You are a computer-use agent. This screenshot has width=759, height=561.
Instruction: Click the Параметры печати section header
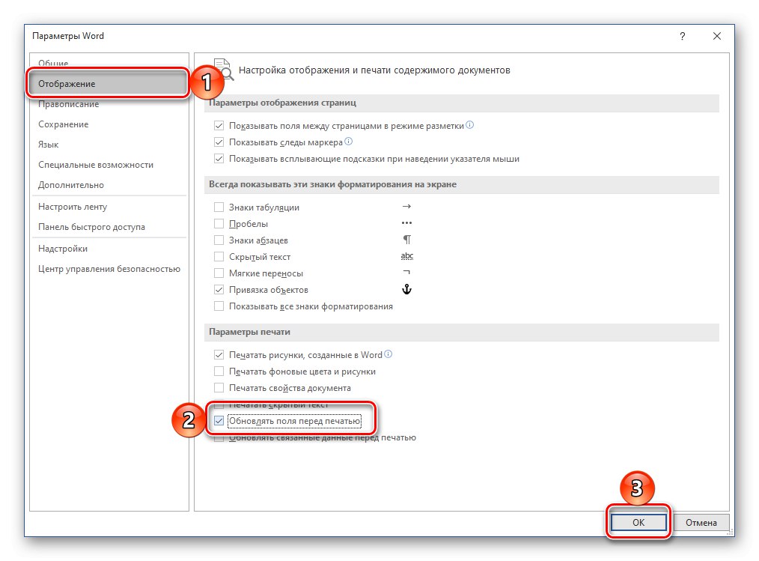tap(250, 333)
